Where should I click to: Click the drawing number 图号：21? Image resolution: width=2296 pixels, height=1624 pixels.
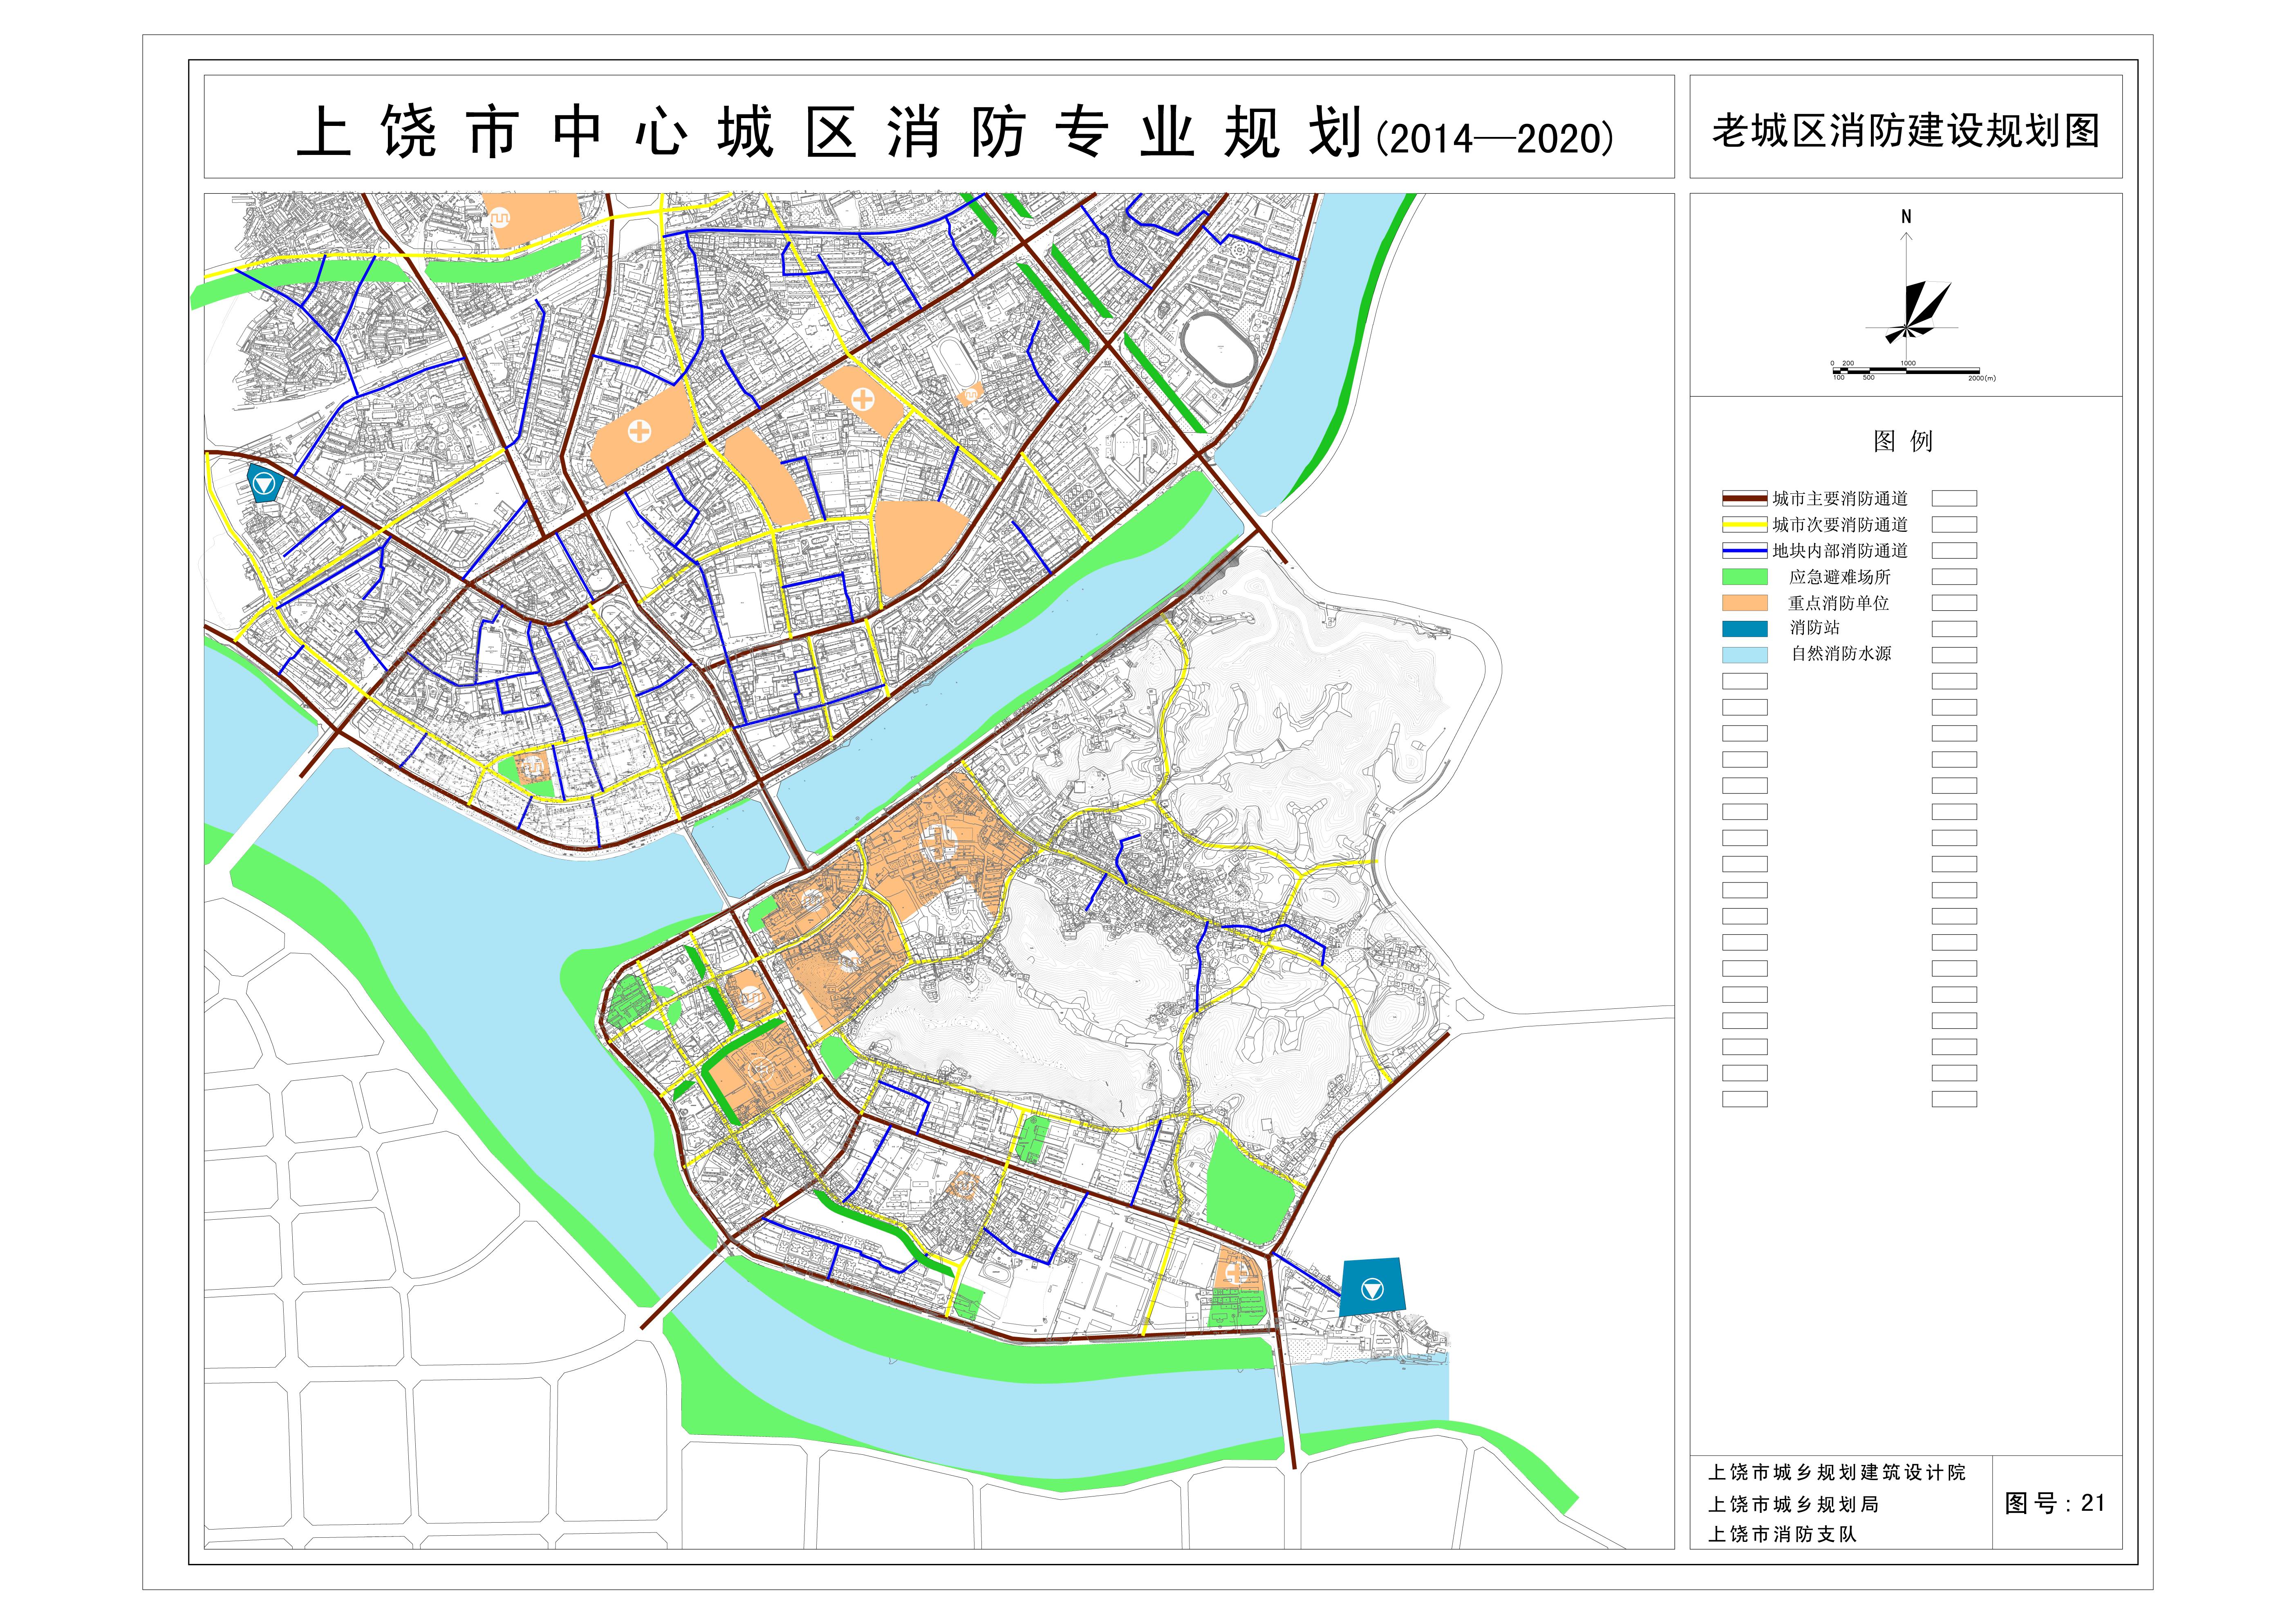tap(2055, 1503)
